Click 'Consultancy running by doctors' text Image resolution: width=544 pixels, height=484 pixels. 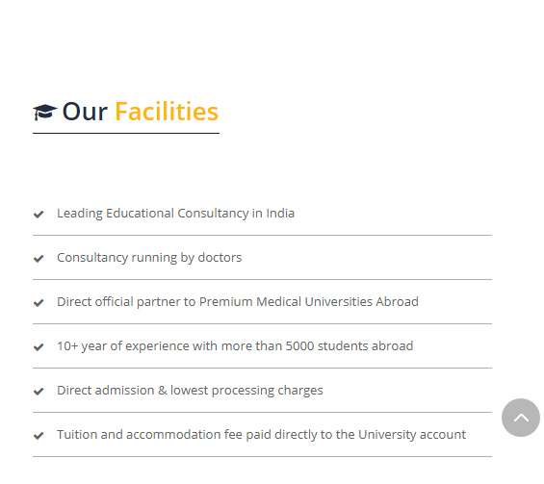(x=149, y=258)
